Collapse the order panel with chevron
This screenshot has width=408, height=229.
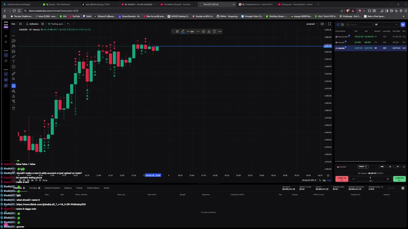[x=404, y=167]
